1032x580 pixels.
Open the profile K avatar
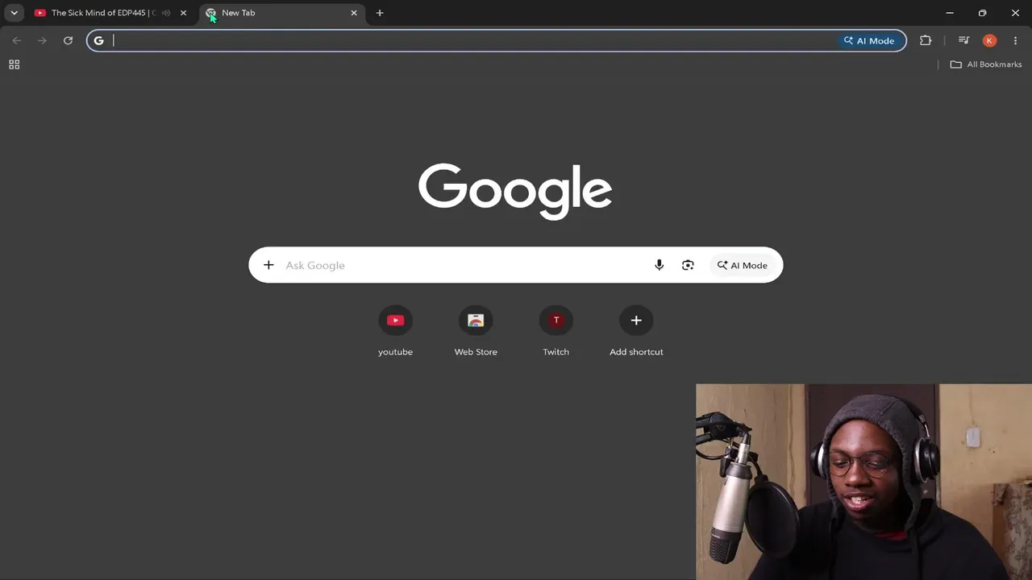pos(989,40)
